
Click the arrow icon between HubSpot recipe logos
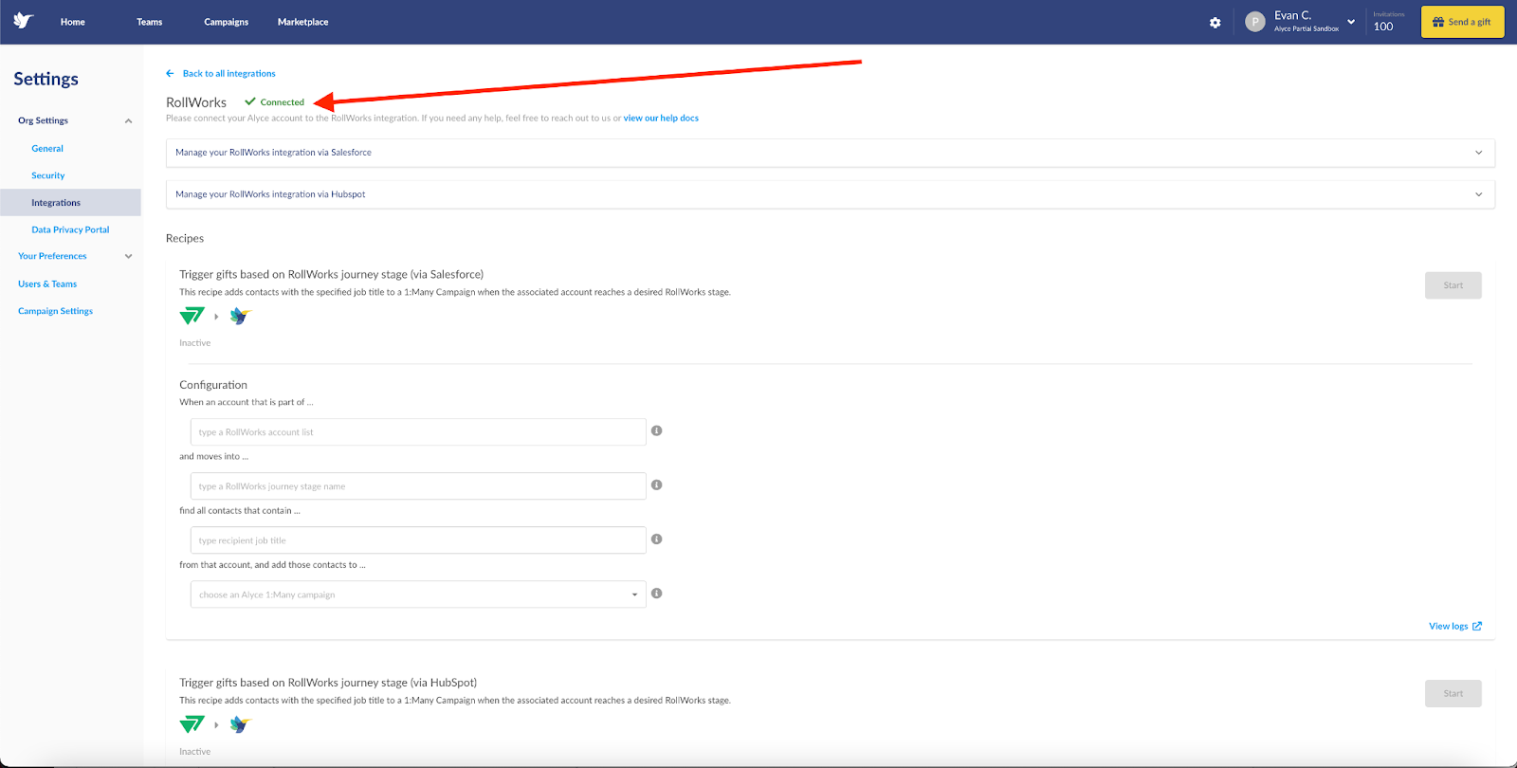tap(216, 725)
